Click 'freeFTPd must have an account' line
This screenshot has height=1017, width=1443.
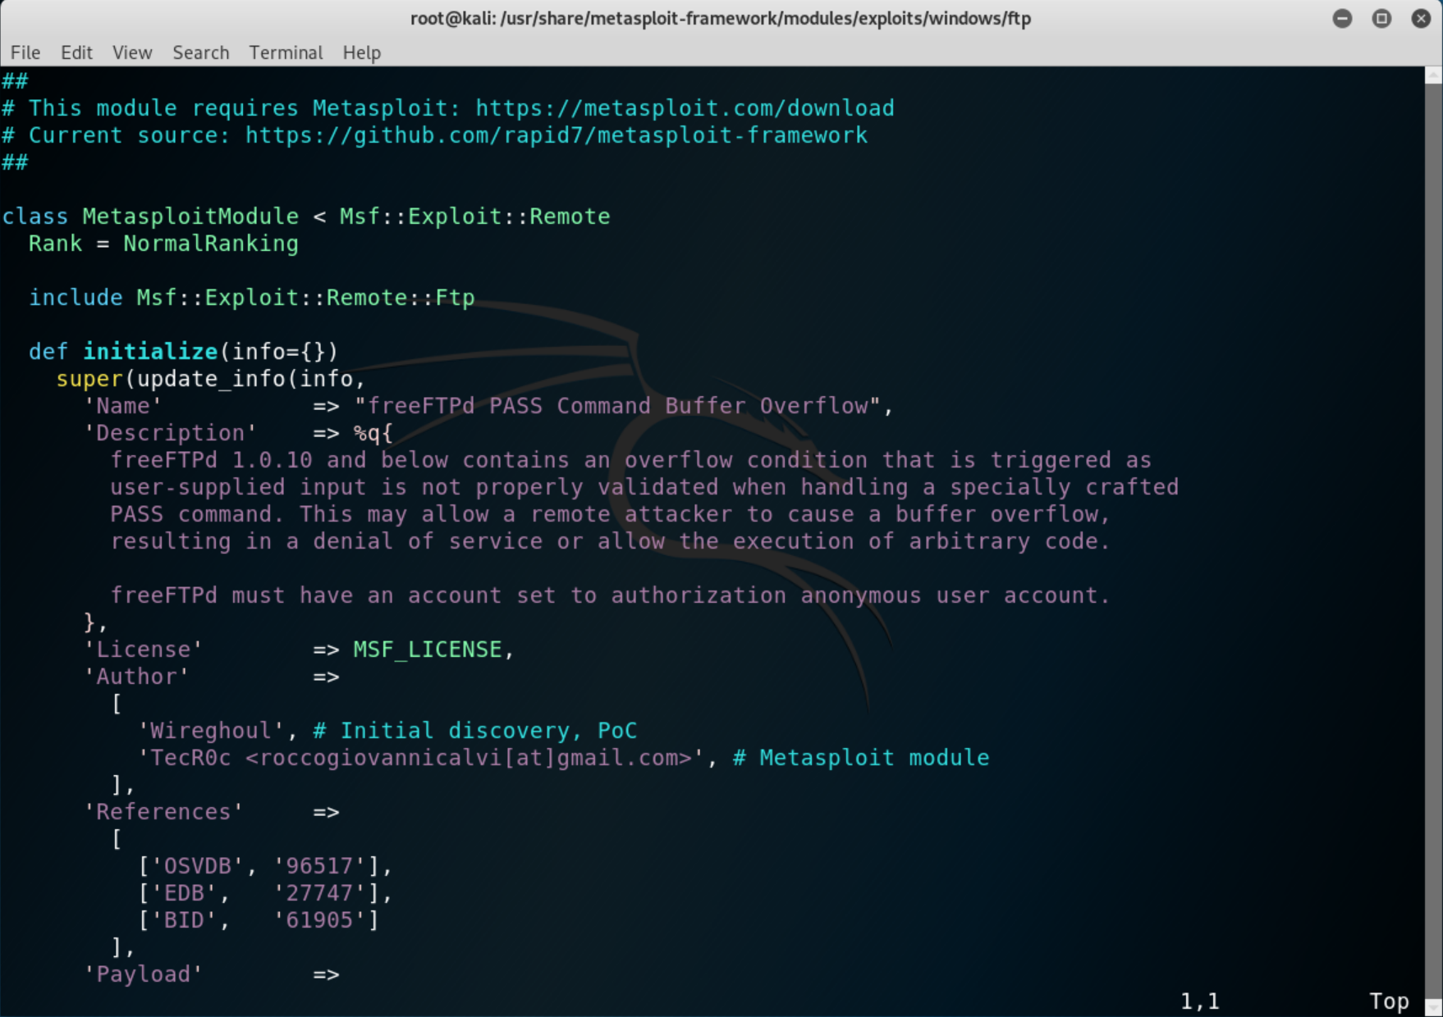pos(610,595)
